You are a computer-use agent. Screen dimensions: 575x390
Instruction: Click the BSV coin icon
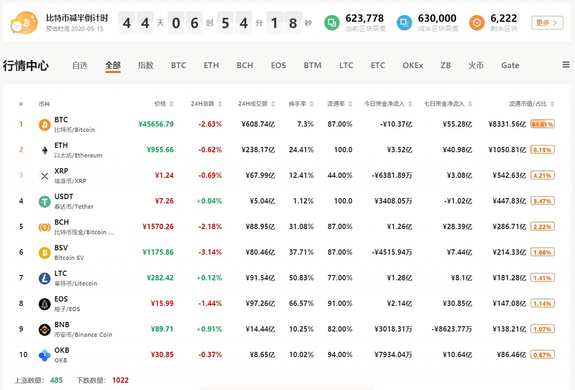click(44, 253)
